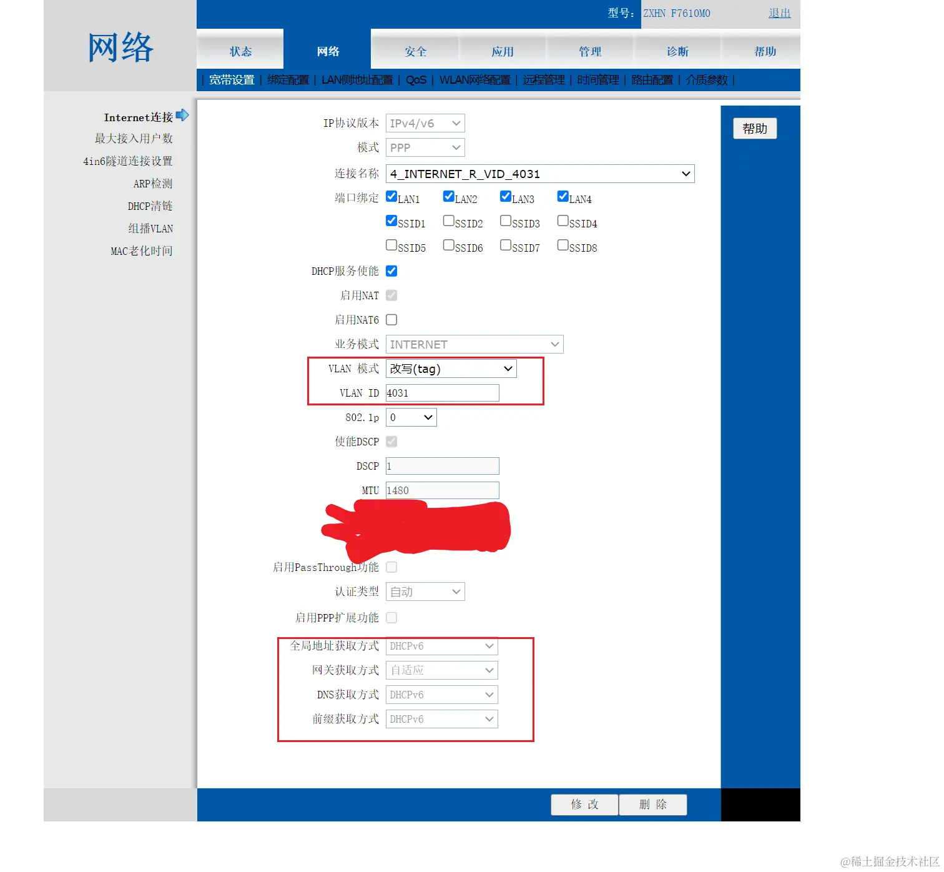Click the 删除 button
Image resolution: width=944 pixels, height=872 pixels.
coord(653,805)
